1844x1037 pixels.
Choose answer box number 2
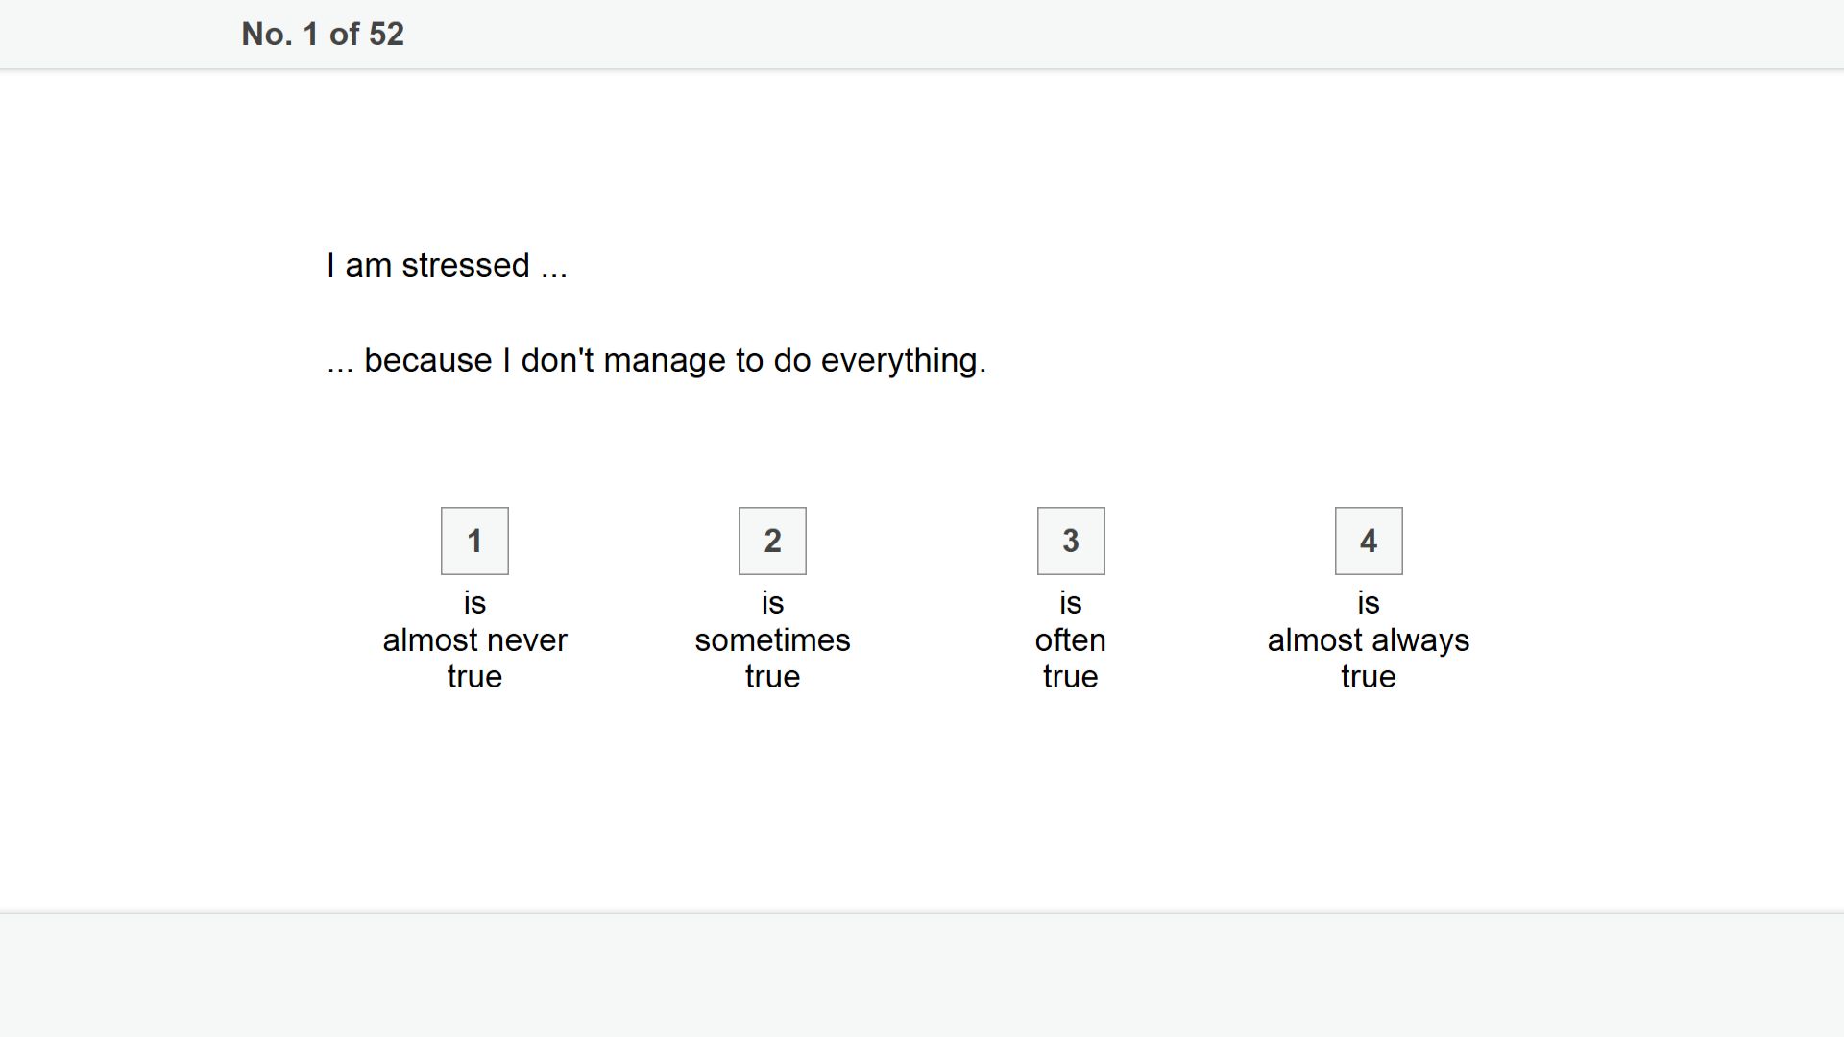pos(772,541)
